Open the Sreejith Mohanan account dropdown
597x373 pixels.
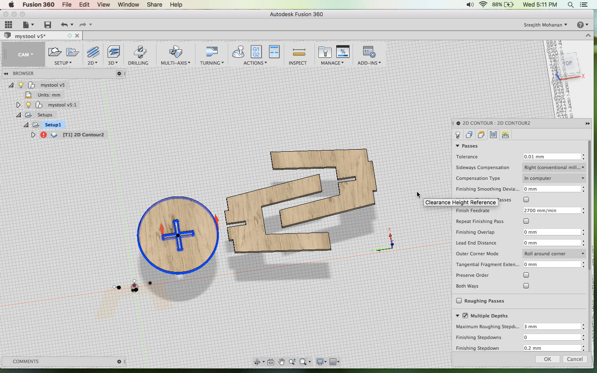[545, 25]
